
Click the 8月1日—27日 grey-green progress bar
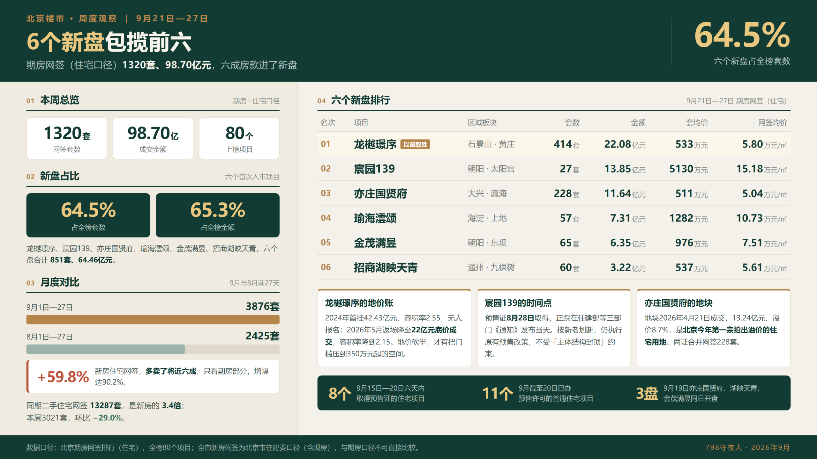pos(106,349)
